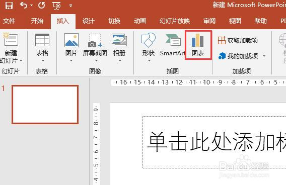Screen dimensions: 286x185
Task: Open the 帮助 help tab
Action: tap(261, 21)
